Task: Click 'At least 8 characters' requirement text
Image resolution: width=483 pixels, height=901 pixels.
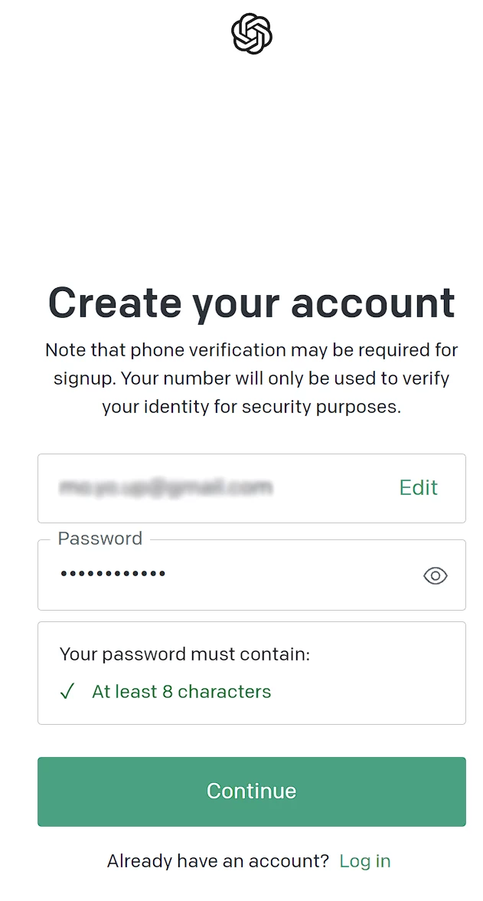Action: pos(181,691)
